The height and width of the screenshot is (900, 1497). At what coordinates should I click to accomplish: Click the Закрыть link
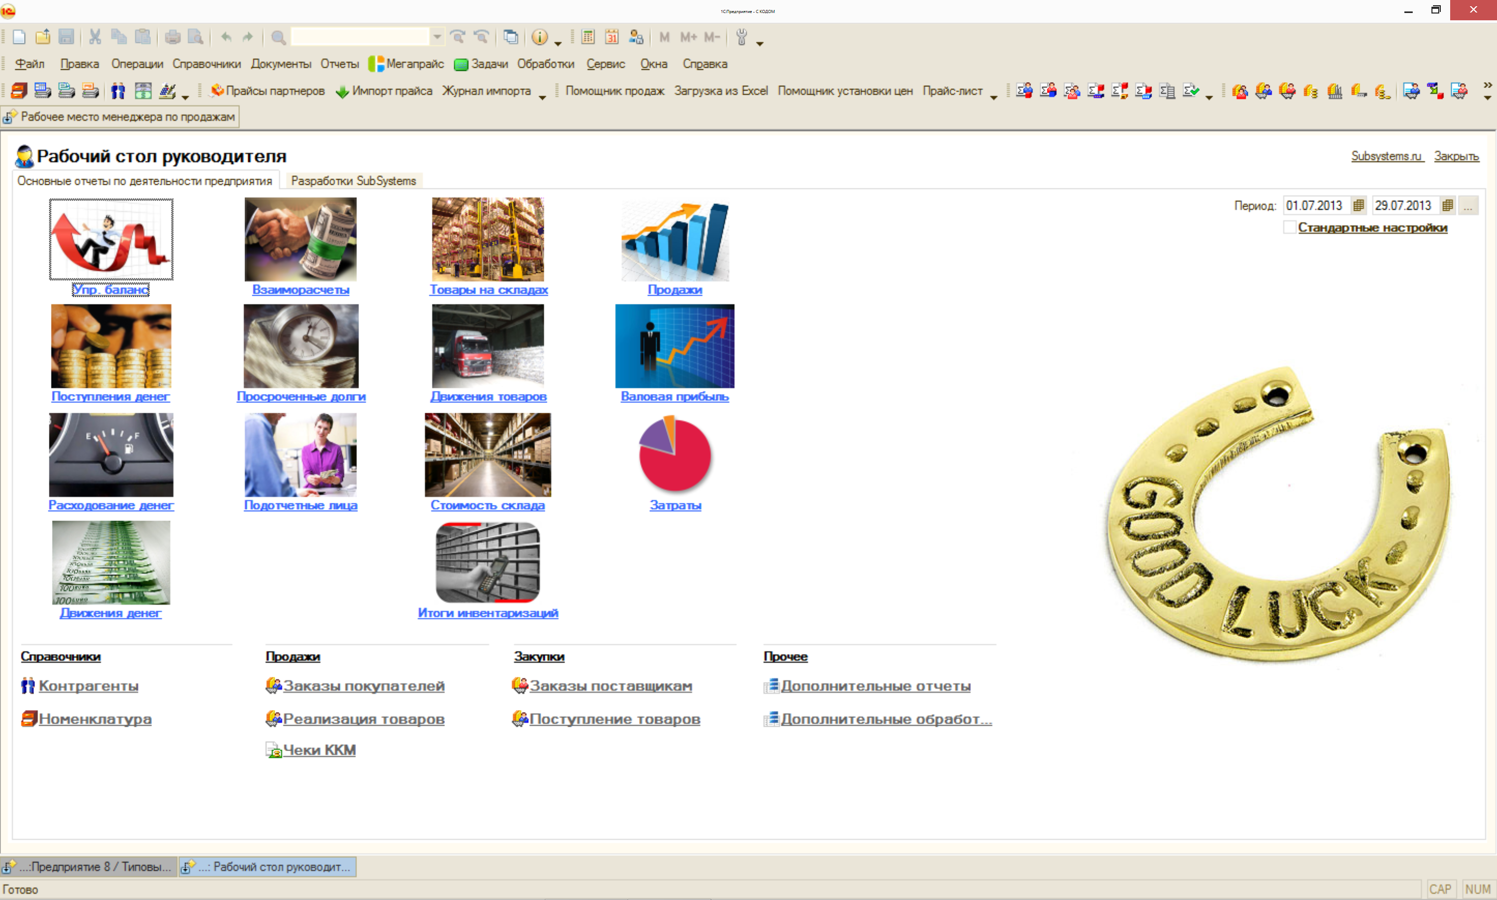1456,156
